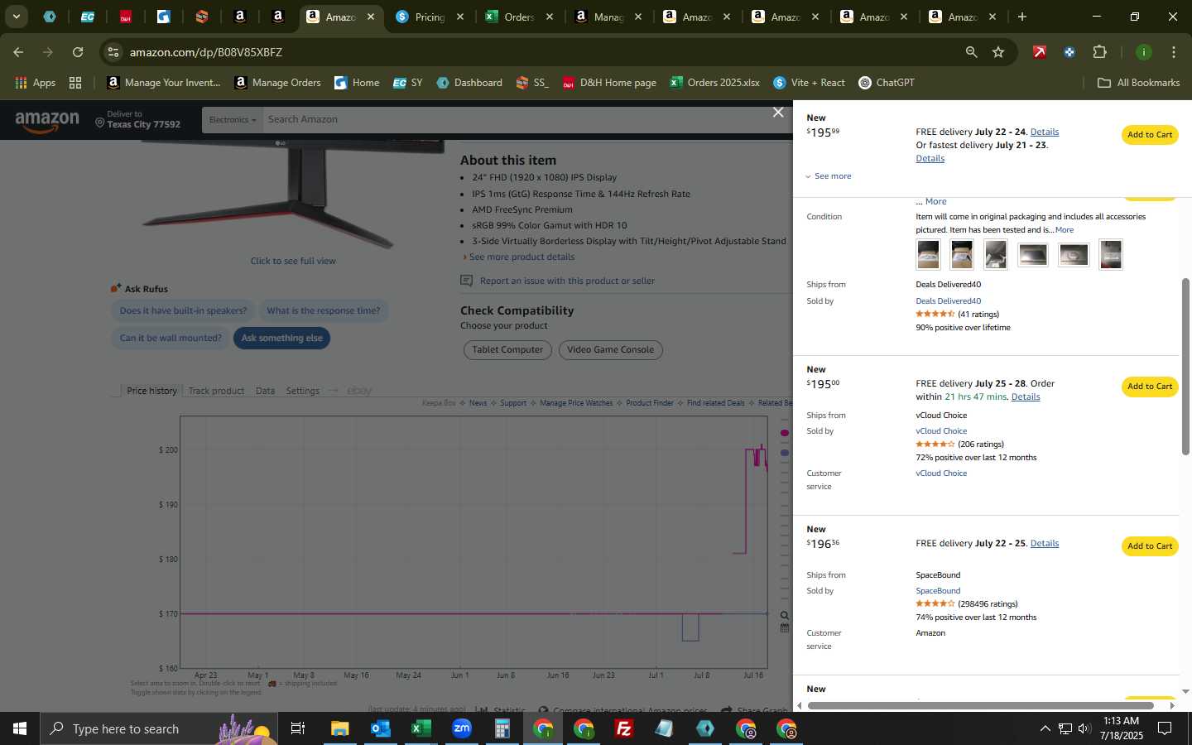Bookmark this page with the star icon
Screen dimensions: 1192x745
tap(998, 52)
